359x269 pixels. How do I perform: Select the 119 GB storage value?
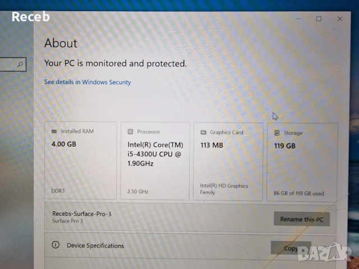285,146
